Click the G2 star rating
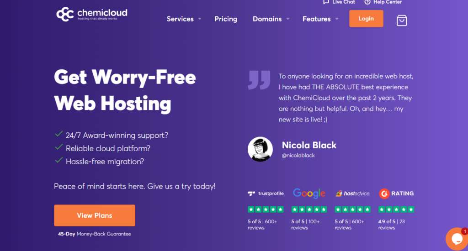 click(x=396, y=209)
